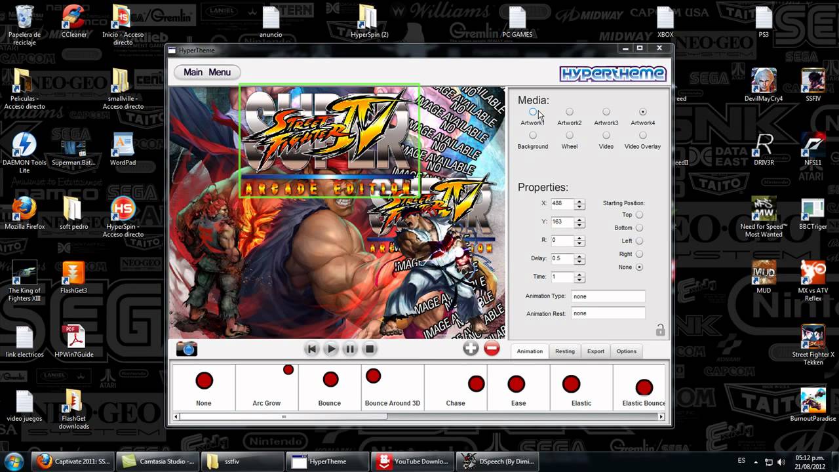
Task: Click the Time stepper arrows
Action: (x=579, y=277)
